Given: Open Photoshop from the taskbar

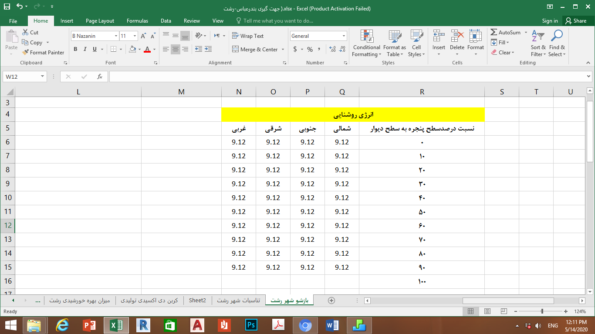Looking at the screenshot, I should [251, 325].
